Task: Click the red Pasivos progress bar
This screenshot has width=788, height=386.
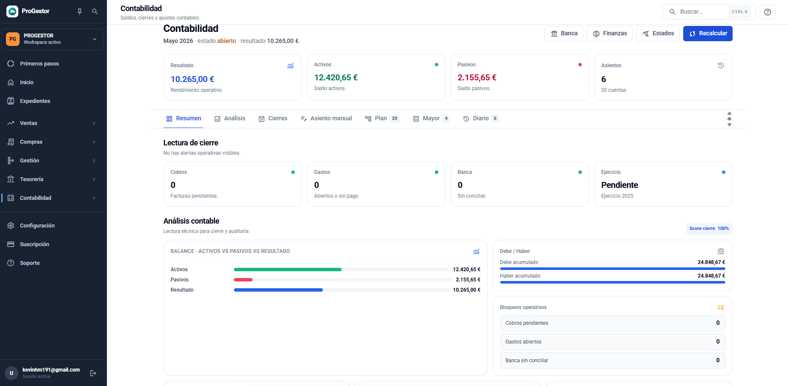Action: pyautogui.click(x=243, y=280)
